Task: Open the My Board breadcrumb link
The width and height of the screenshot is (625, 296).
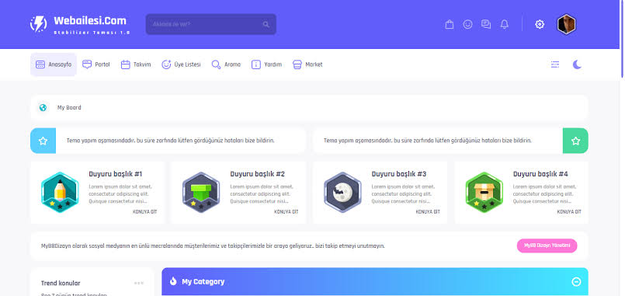Action: point(69,108)
